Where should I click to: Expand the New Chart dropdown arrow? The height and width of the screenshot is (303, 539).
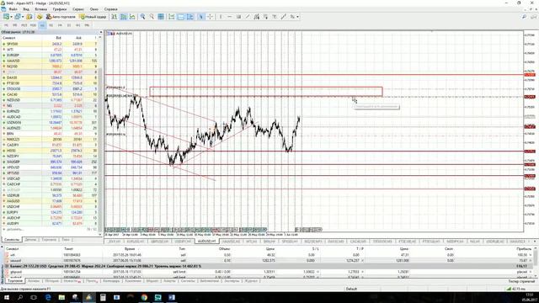(11, 17)
